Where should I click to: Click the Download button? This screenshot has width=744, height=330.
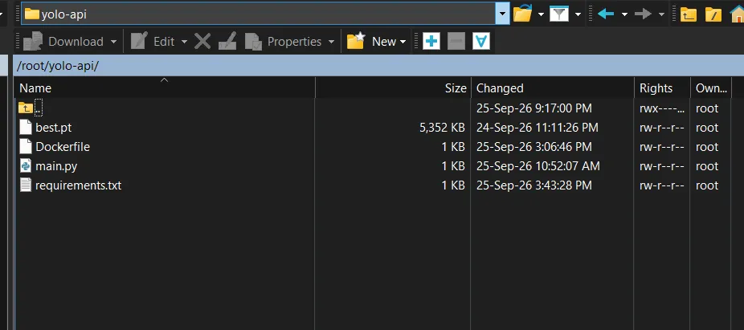coord(63,42)
